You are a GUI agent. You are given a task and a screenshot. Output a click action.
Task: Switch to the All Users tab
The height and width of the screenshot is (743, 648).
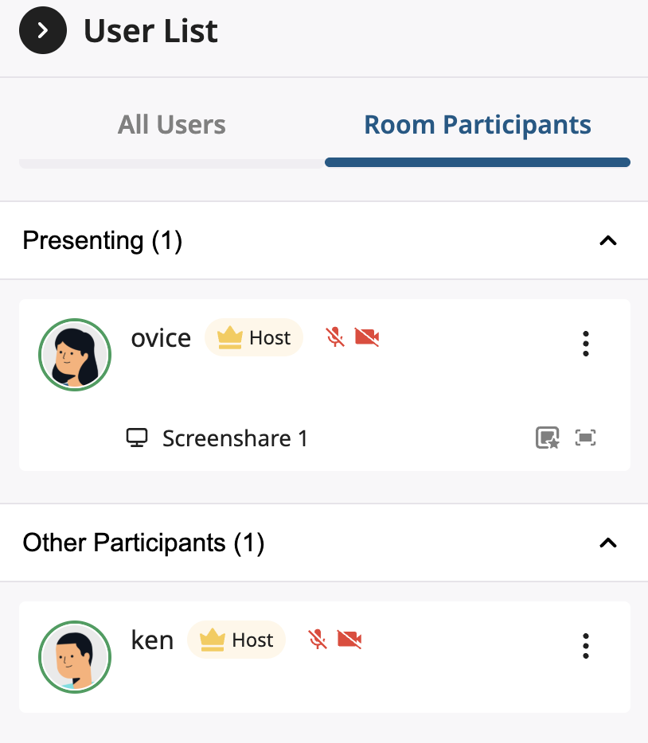(x=171, y=126)
